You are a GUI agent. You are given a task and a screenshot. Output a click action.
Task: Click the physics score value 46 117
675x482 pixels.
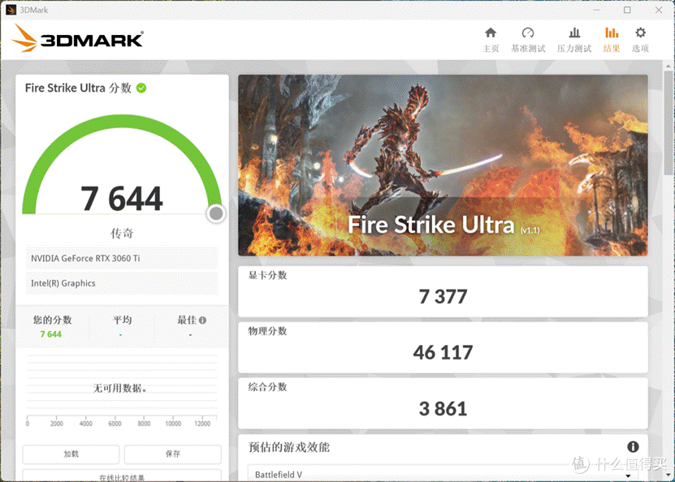click(x=443, y=353)
